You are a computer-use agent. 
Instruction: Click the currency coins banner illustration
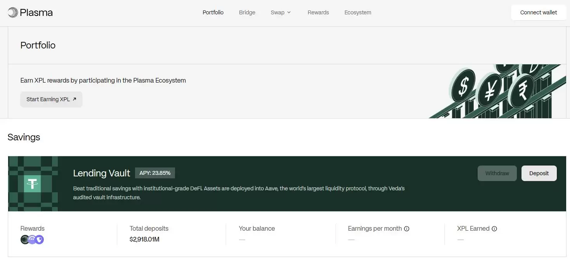point(497,91)
